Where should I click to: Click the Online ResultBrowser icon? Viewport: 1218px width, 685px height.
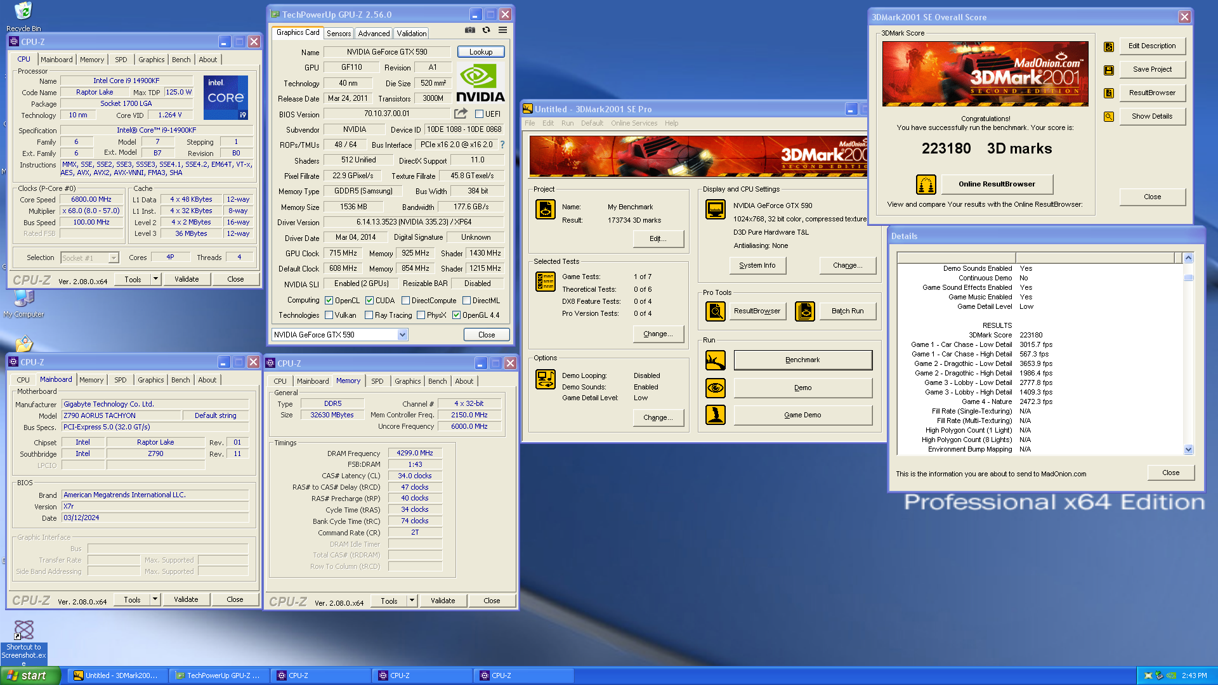pyautogui.click(x=926, y=185)
